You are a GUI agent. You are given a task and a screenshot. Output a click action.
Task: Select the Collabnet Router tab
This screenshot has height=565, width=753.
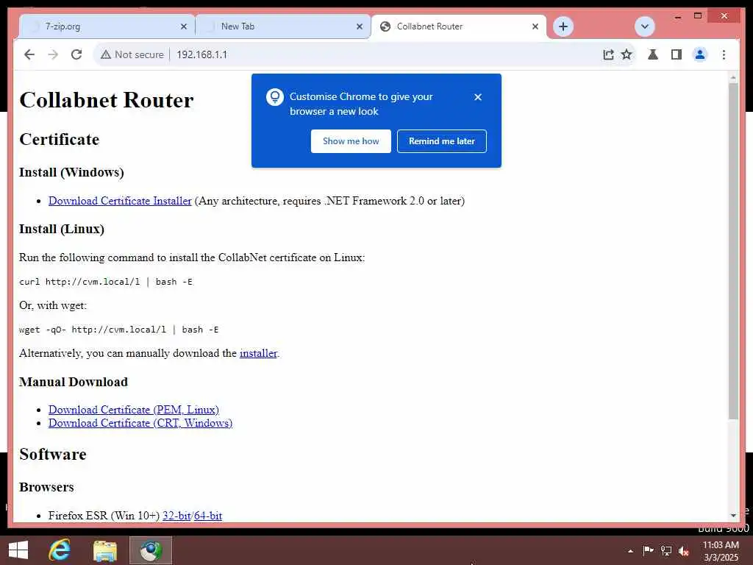pos(459,26)
